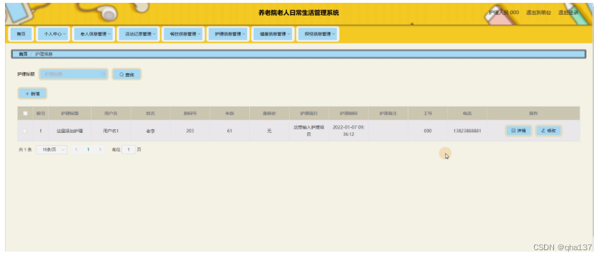603x258 pixels.
Task: Open the 个人中心 dropdown menu
Action: pos(53,34)
